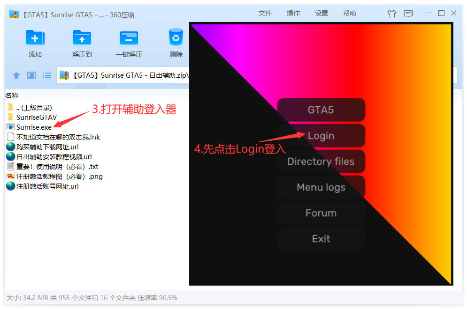467x309 pixels.
Task: Open the 添加 (Add files) tool
Action: pyautogui.click(x=35, y=42)
